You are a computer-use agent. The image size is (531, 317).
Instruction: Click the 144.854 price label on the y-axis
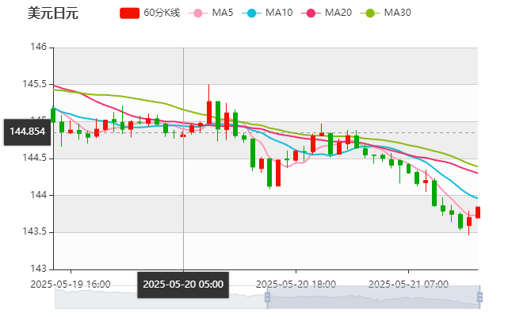pyautogui.click(x=25, y=132)
